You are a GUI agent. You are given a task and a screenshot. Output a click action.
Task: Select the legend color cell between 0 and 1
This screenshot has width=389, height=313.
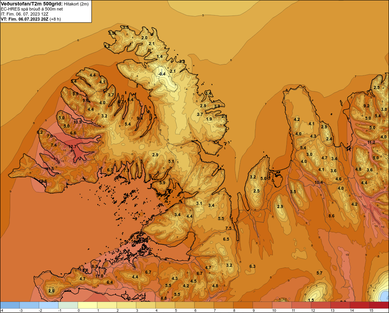pos(88,305)
